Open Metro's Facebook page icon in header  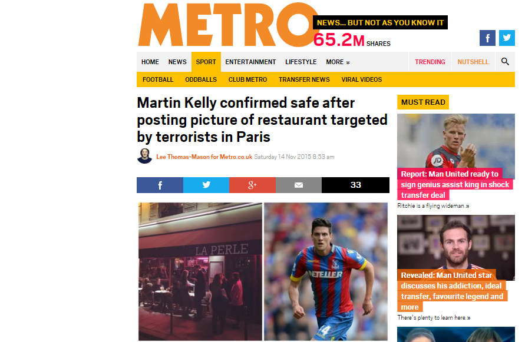(x=487, y=38)
